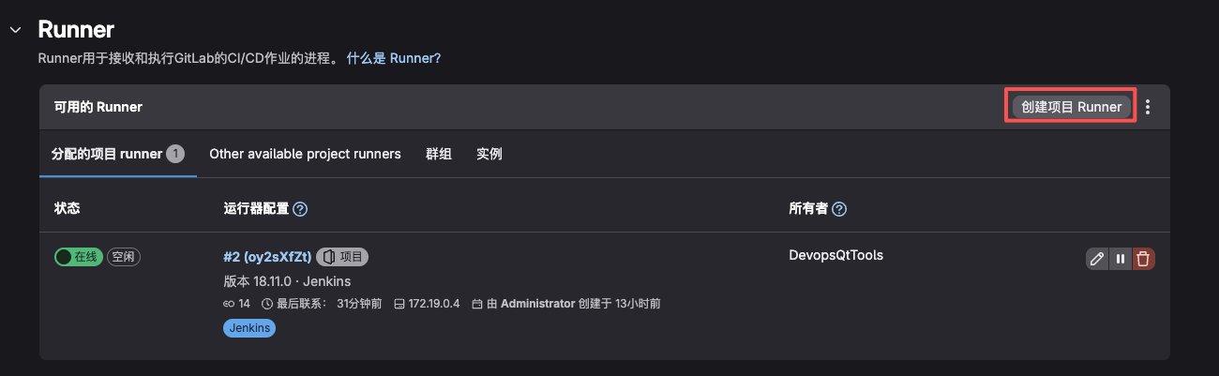
Task: Select the 群组 runners tab
Action: pyautogui.click(x=439, y=154)
